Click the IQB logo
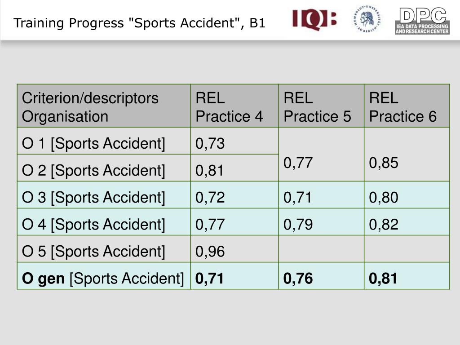460x345 pixels. (x=314, y=20)
